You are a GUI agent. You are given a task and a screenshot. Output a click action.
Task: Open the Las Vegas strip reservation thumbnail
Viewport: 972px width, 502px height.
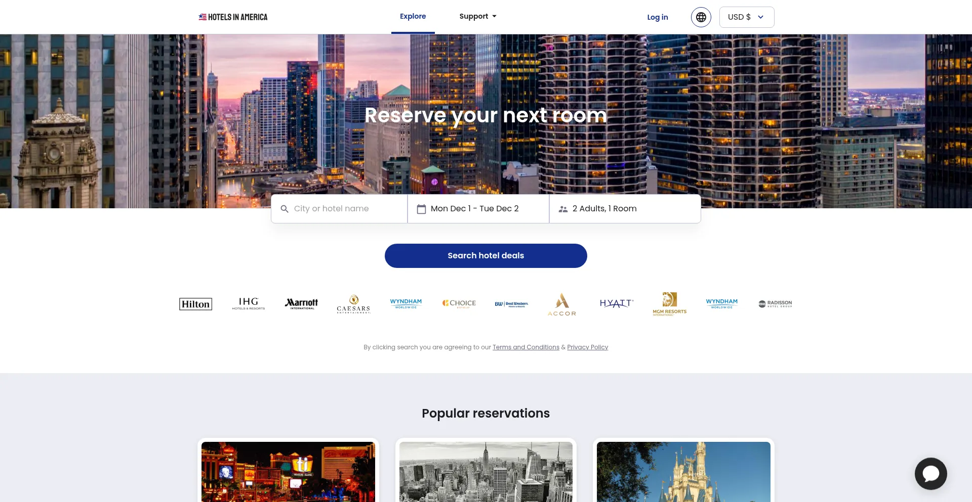(x=288, y=472)
